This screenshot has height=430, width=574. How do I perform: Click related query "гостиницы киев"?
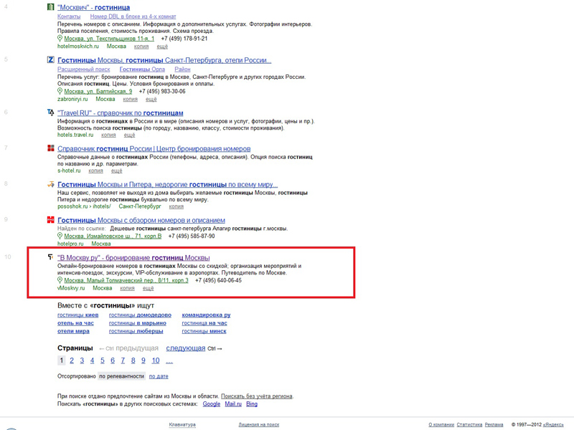78,315
